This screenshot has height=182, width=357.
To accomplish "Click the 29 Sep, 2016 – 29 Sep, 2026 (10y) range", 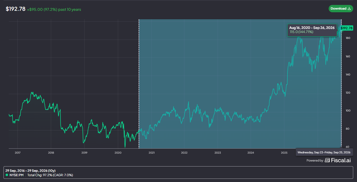I will (x=31, y=170).
